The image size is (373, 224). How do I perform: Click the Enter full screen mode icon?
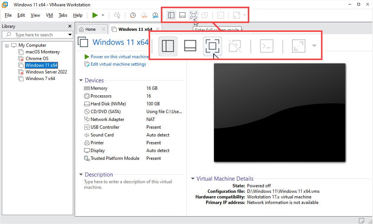194,15
